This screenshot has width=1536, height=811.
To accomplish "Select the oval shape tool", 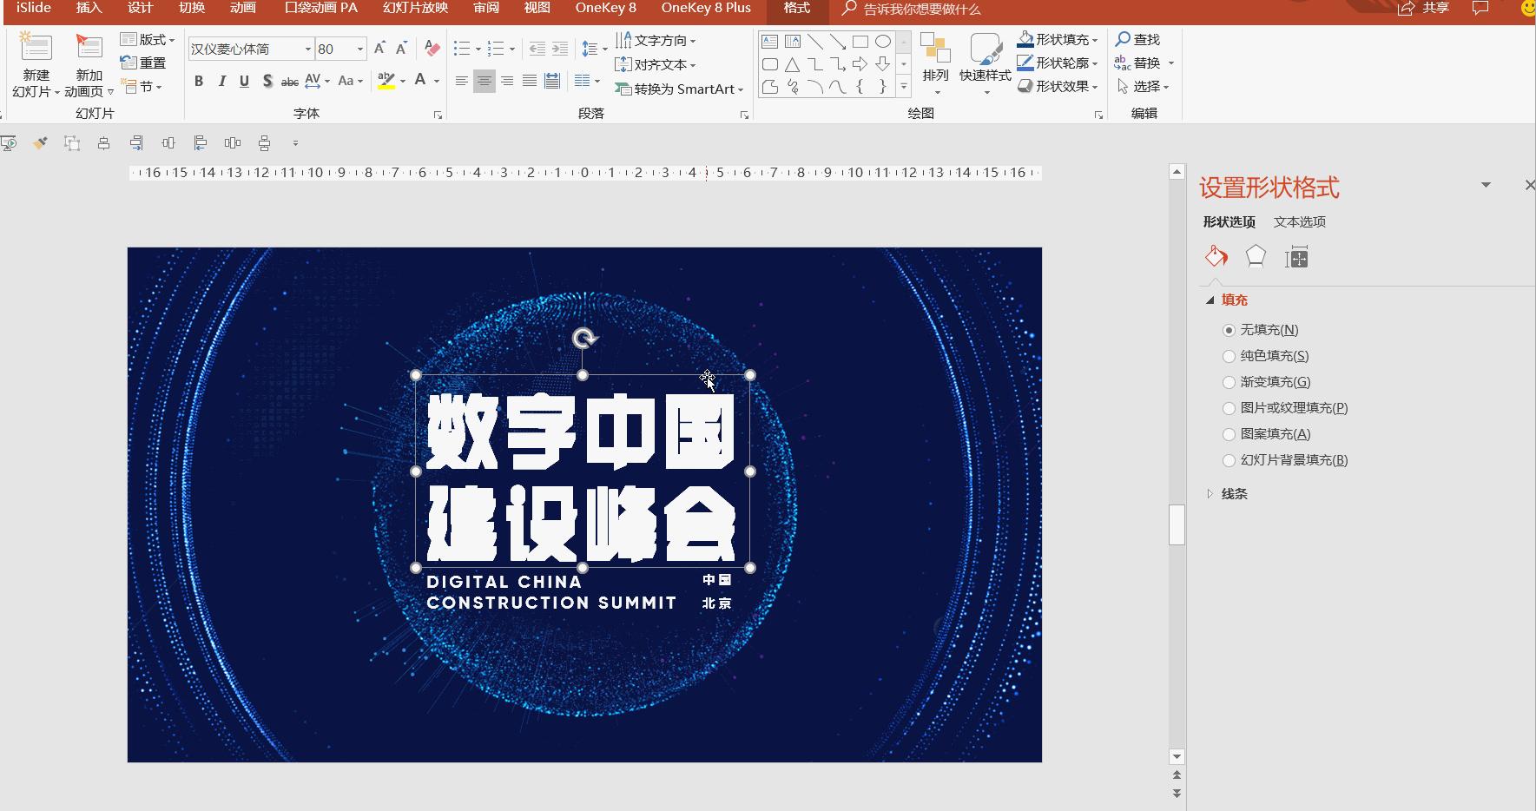I will coord(884,40).
